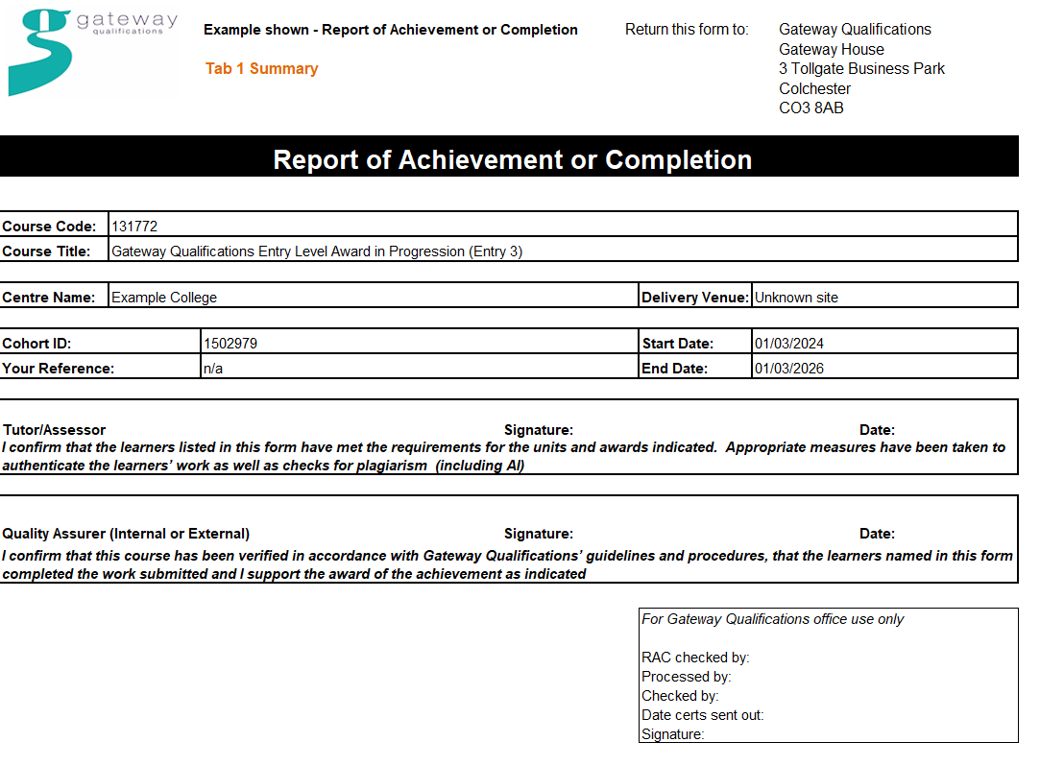Viewport: 1040px width, 766px height.
Task: Select the quality assurer verification statement
Action: pos(507,564)
